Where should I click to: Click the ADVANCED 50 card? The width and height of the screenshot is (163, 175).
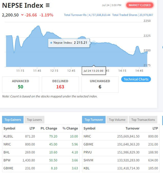(21, 85)
